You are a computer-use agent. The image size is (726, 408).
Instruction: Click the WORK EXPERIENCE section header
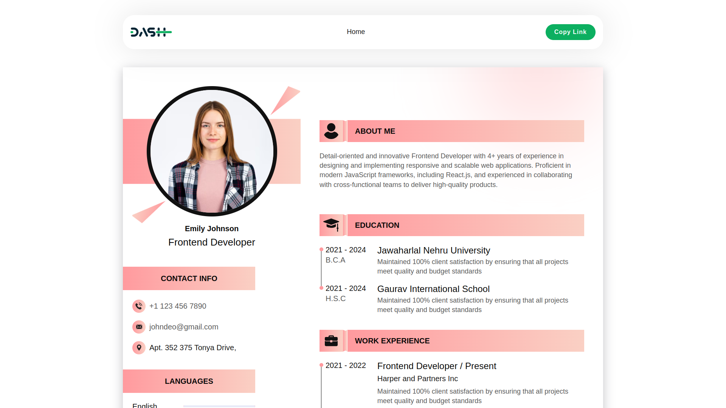coord(452,341)
